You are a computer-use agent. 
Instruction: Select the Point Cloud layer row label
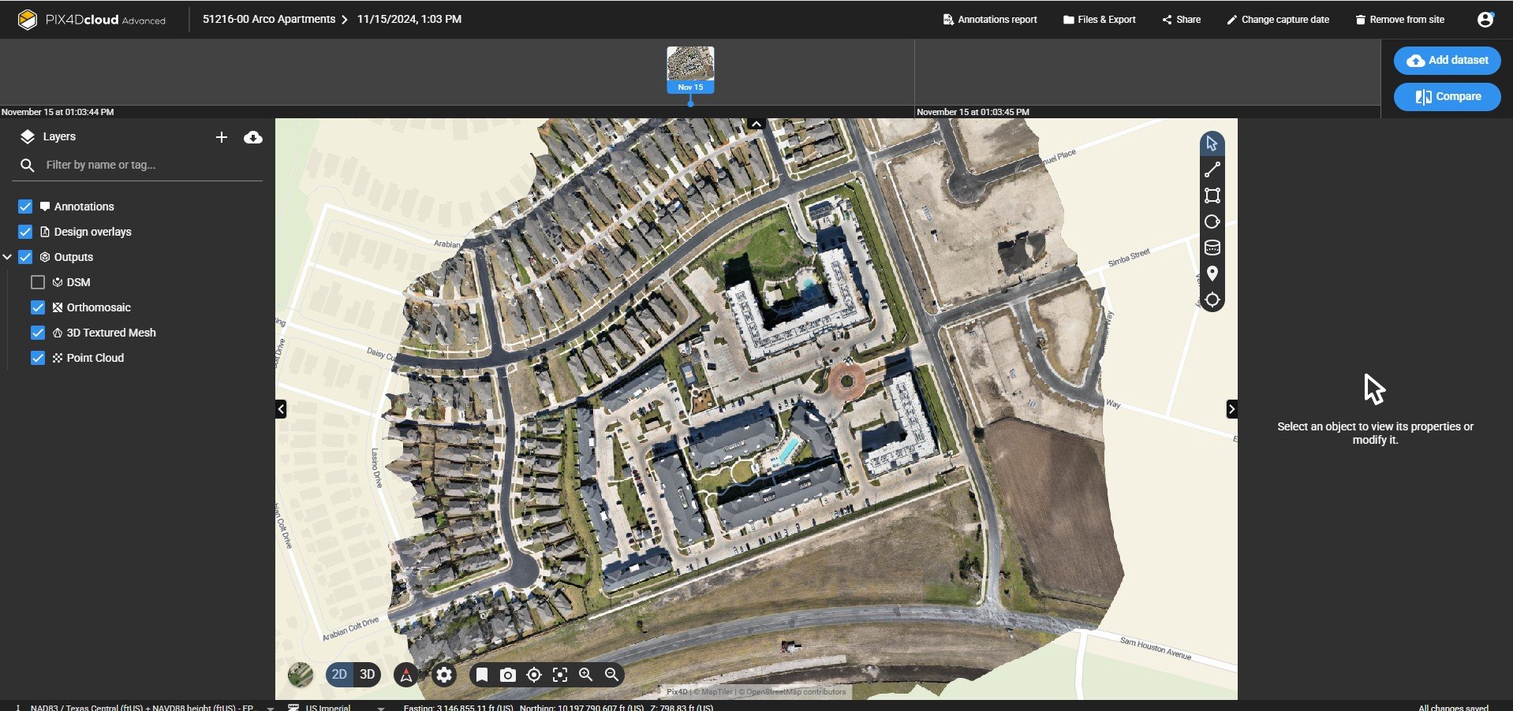pos(95,358)
